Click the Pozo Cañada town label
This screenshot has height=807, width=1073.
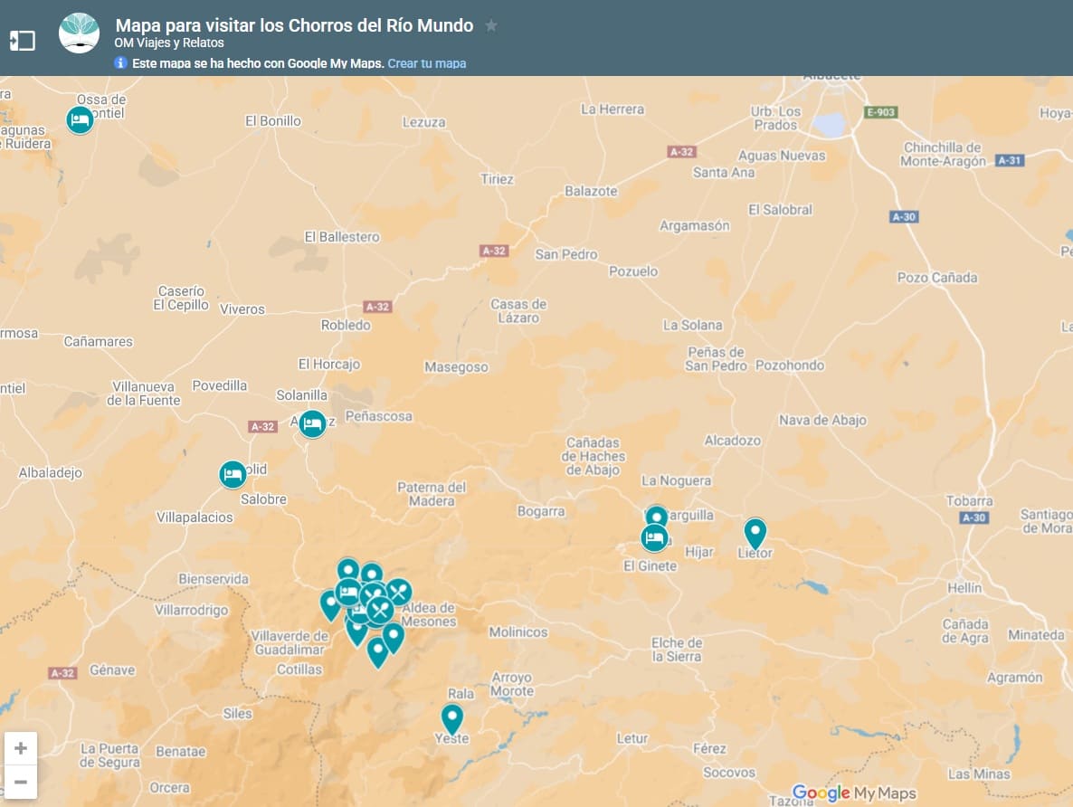click(x=937, y=277)
